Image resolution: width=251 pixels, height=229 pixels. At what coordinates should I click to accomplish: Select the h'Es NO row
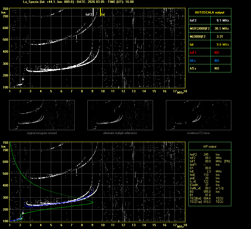[210, 68]
